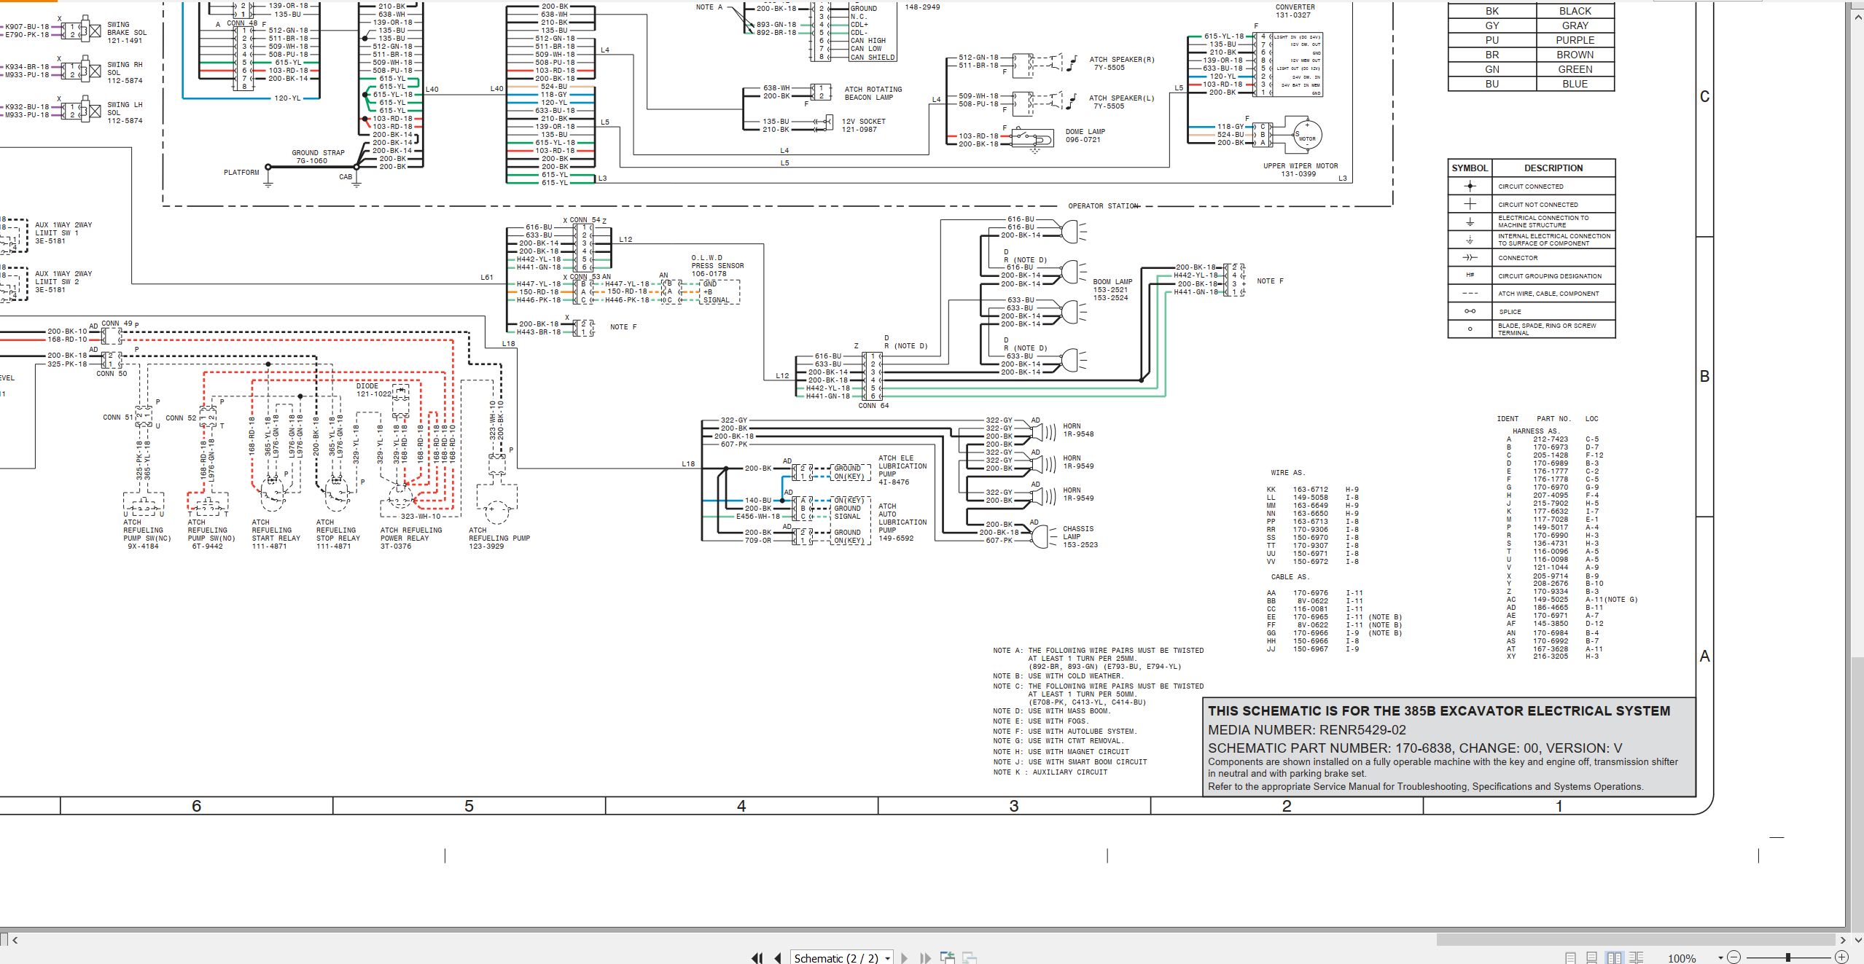Open the Schematic (2 / 2) page dropdown
The image size is (1864, 964).
888,958
